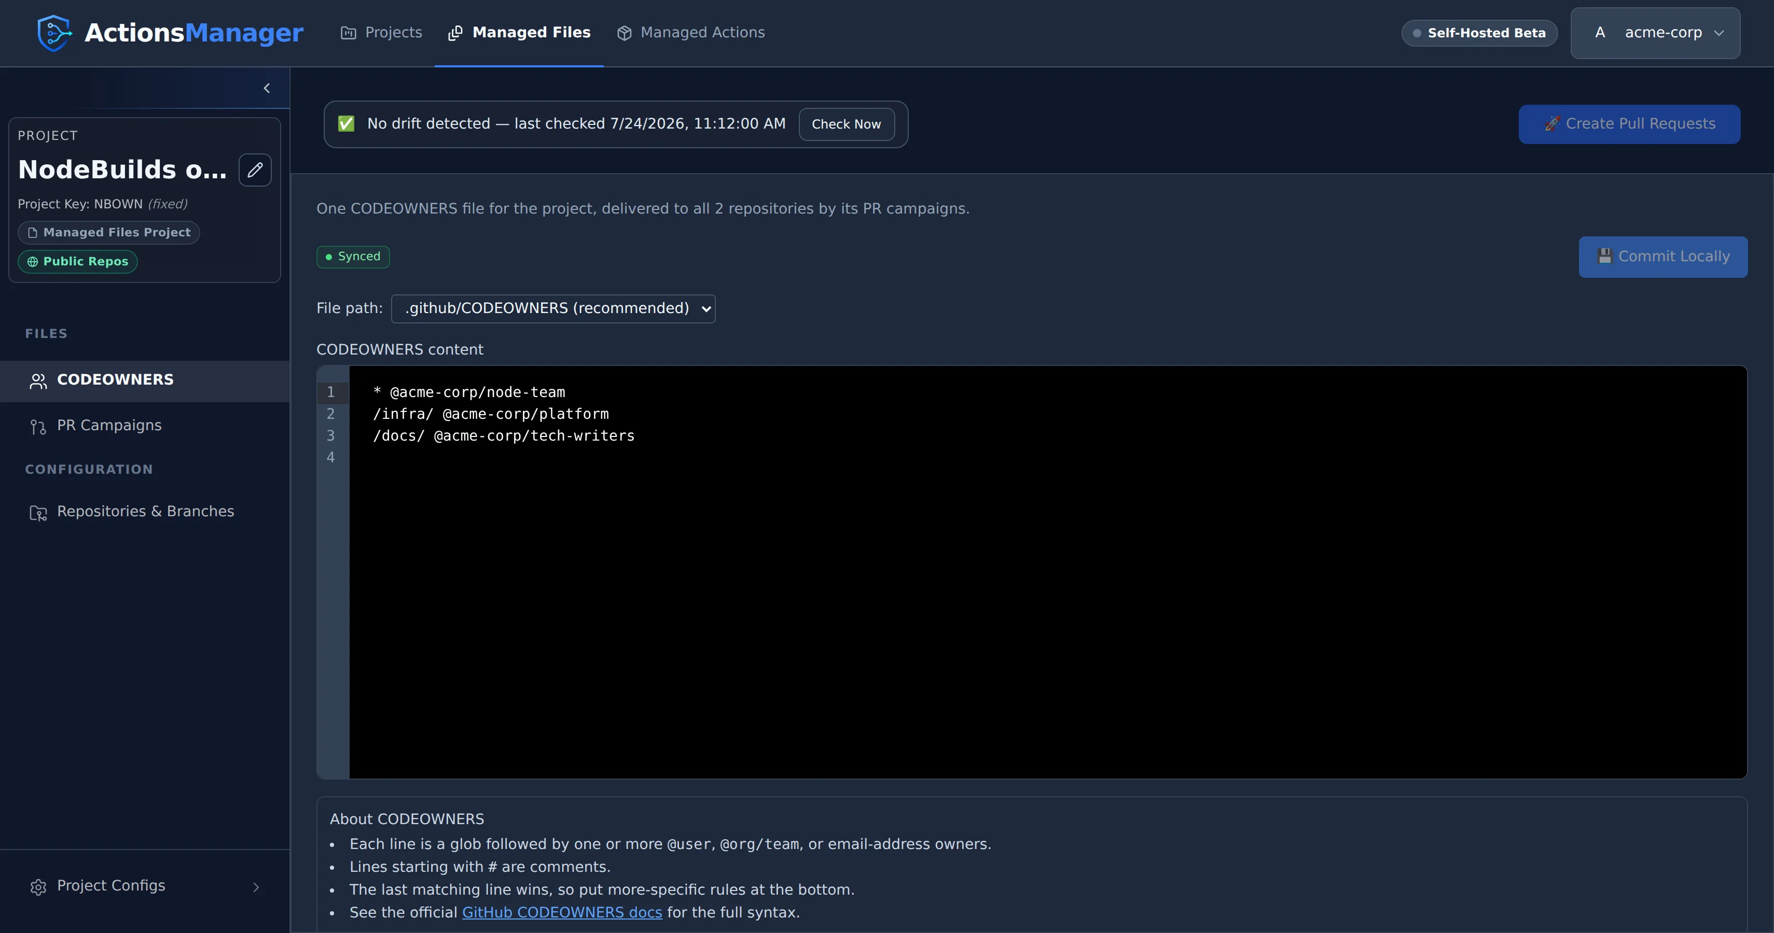
Task: Click Create Pull Requests button
Action: pyautogui.click(x=1629, y=124)
